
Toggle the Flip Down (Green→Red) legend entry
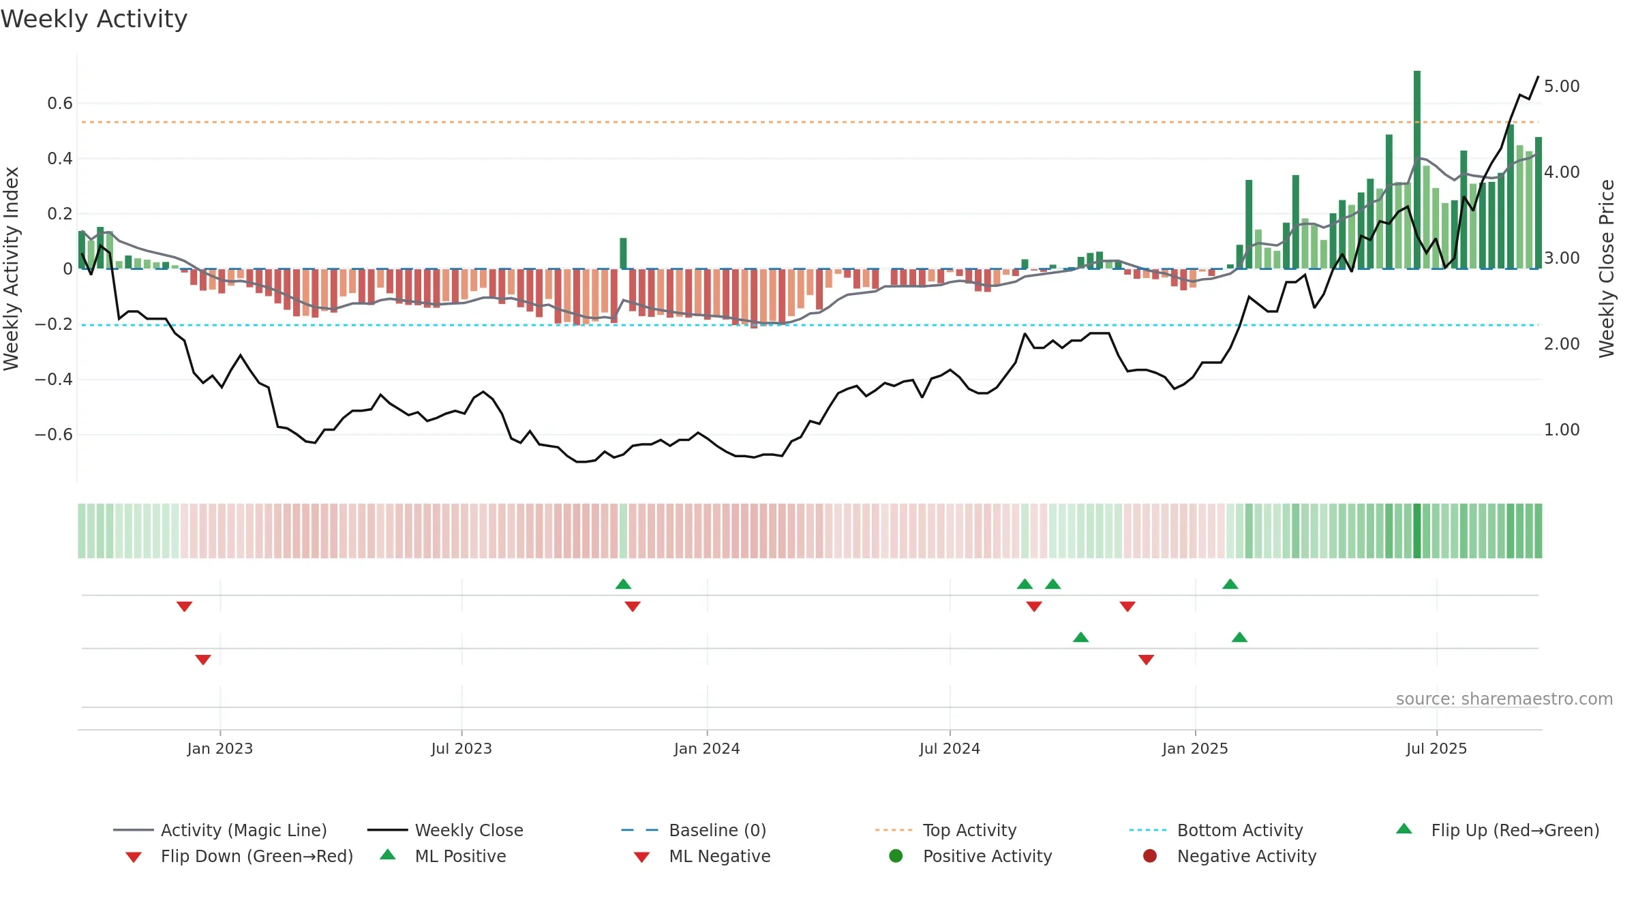pyautogui.click(x=239, y=856)
